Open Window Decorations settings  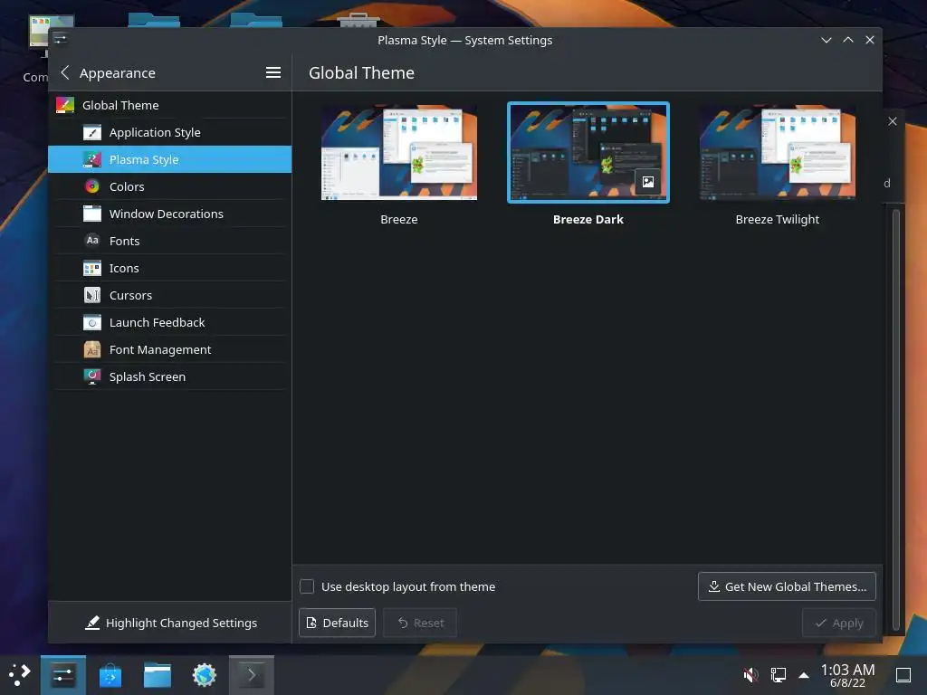click(x=169, y=214)
